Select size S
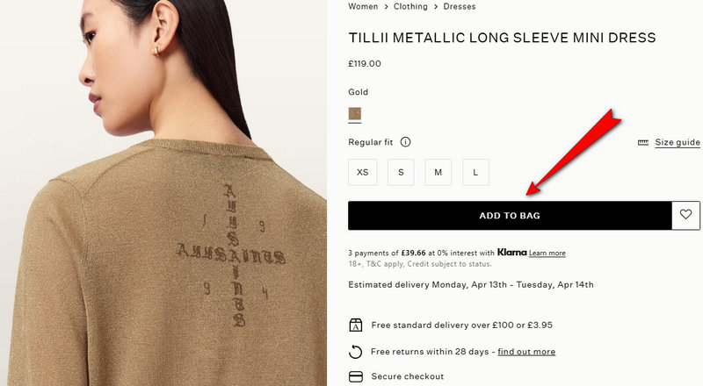 pyautogui.click(x=401, y=172)
